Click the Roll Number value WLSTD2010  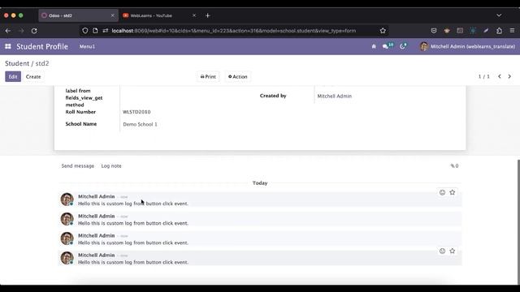(136, 112)
